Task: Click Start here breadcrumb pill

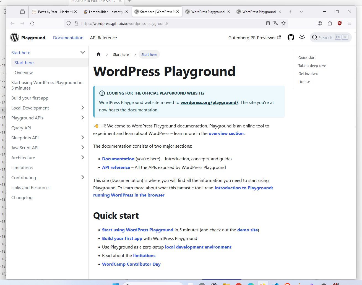Action: click(x=149, y=54)
